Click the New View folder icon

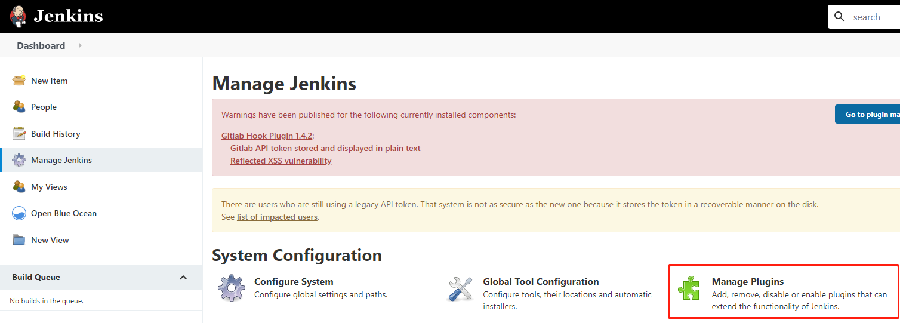(19, 240)
